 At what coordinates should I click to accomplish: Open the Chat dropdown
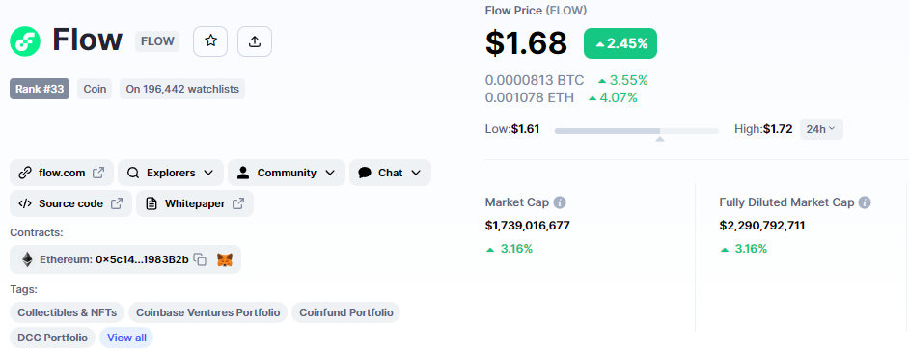tap(390, 173)
